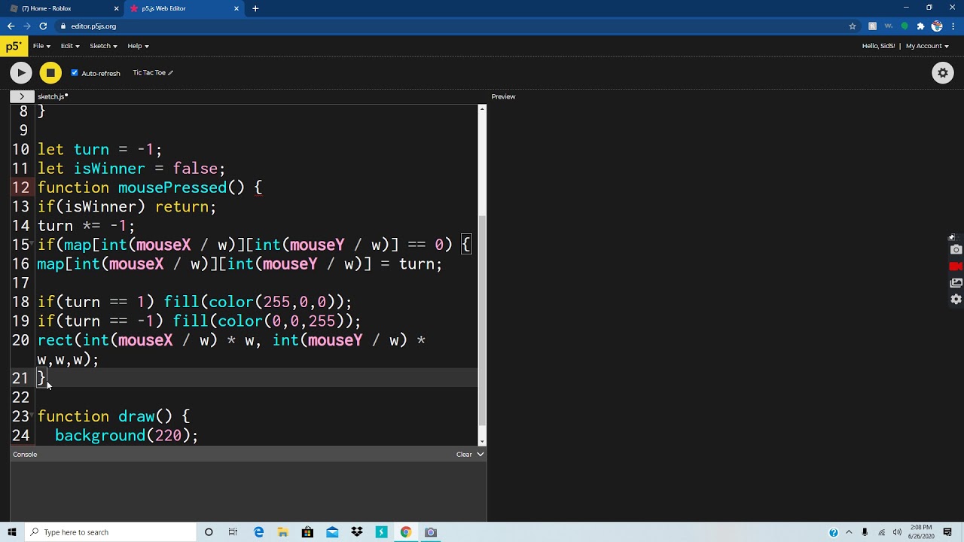Screen dimensions: 964x542
Task: Open Mail app from taskbar
Action: (x=332, y=532)
